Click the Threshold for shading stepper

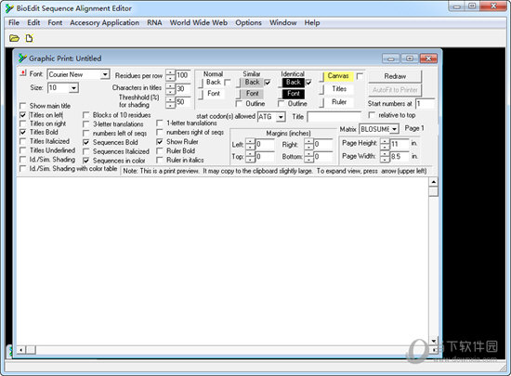coord(170,102)
